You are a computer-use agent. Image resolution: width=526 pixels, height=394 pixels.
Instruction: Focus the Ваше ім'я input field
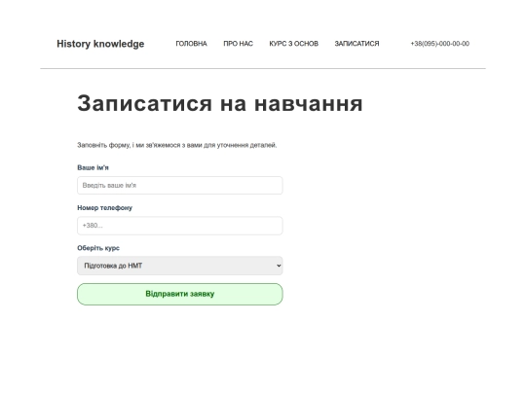(x=180, y=185)
